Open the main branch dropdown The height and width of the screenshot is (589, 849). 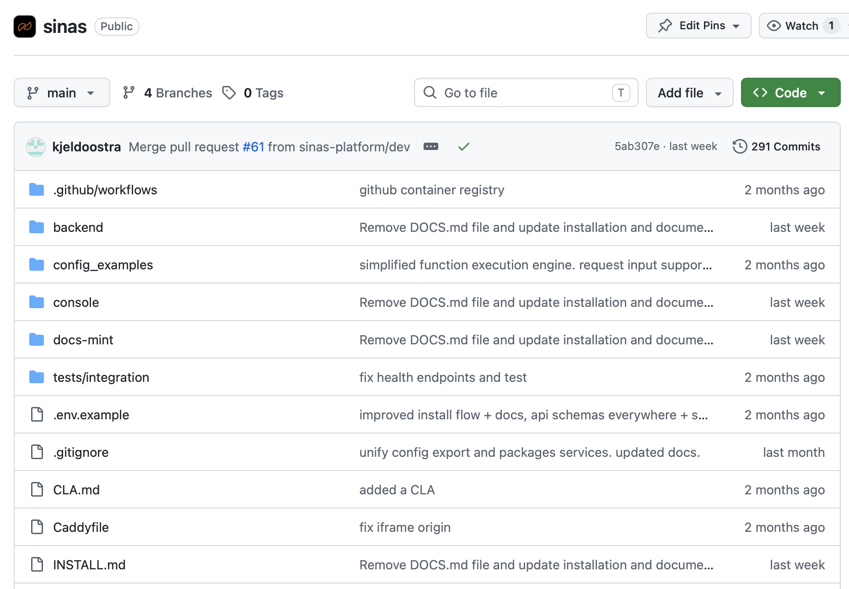tap(62, 92)
